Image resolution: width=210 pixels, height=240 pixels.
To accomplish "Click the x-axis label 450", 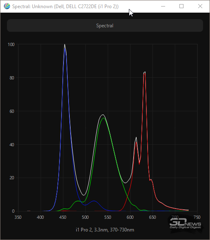I will (x=63, y=217).
